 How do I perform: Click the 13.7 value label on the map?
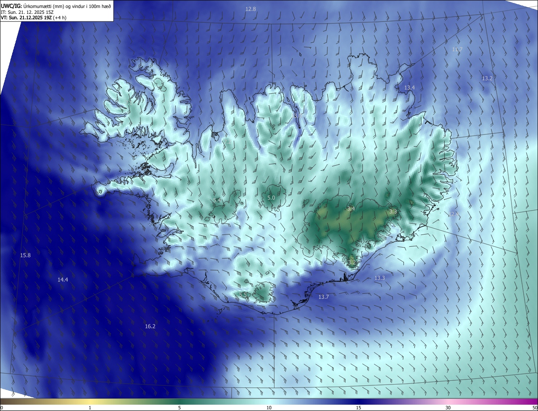pyautogui.click(x=324, y=297)
